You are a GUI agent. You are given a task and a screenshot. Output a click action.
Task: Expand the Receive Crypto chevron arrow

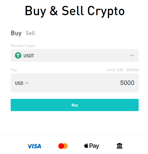click(x=132, y=55)
